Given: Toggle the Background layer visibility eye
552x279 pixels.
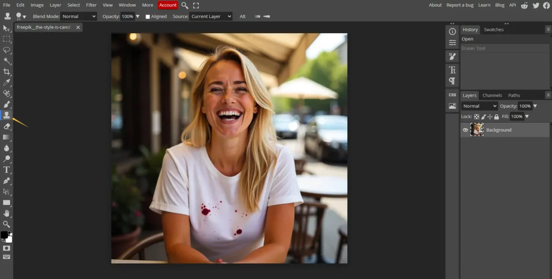Looking at the screenshot, I should (x=465, y=130).
